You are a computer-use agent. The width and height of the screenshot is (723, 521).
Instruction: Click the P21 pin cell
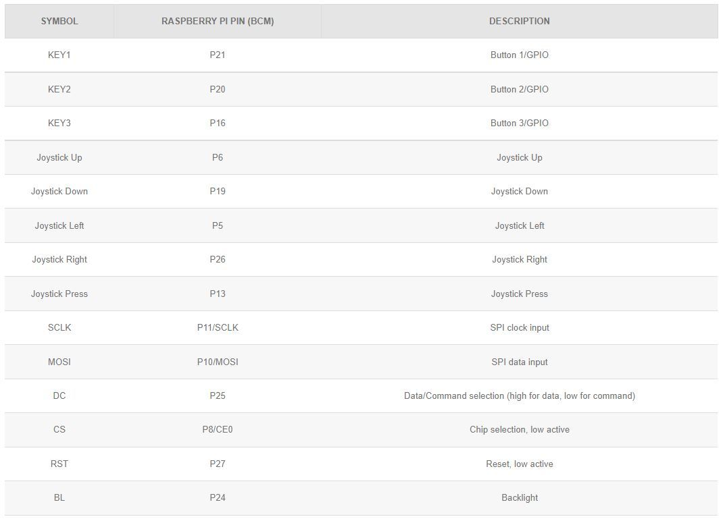(x=218, y=55)
